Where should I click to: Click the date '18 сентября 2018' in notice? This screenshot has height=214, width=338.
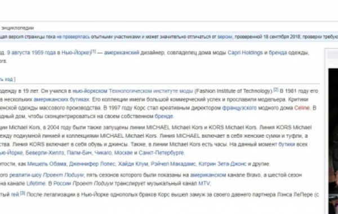pos(282,37)
